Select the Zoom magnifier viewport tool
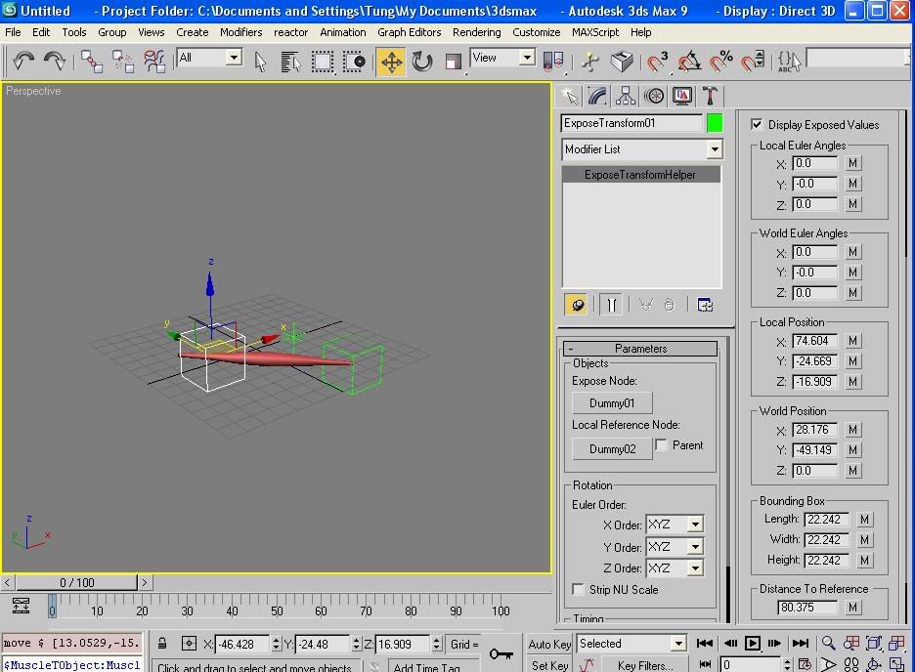This screenshot has width=915, height=672. point(828,644)
